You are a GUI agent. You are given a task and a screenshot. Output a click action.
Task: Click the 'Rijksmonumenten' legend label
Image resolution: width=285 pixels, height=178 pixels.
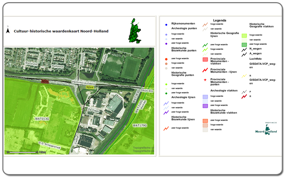point(183,23)
